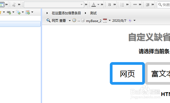Click the magnifier icon beside 网页 查看

(49, 20)
